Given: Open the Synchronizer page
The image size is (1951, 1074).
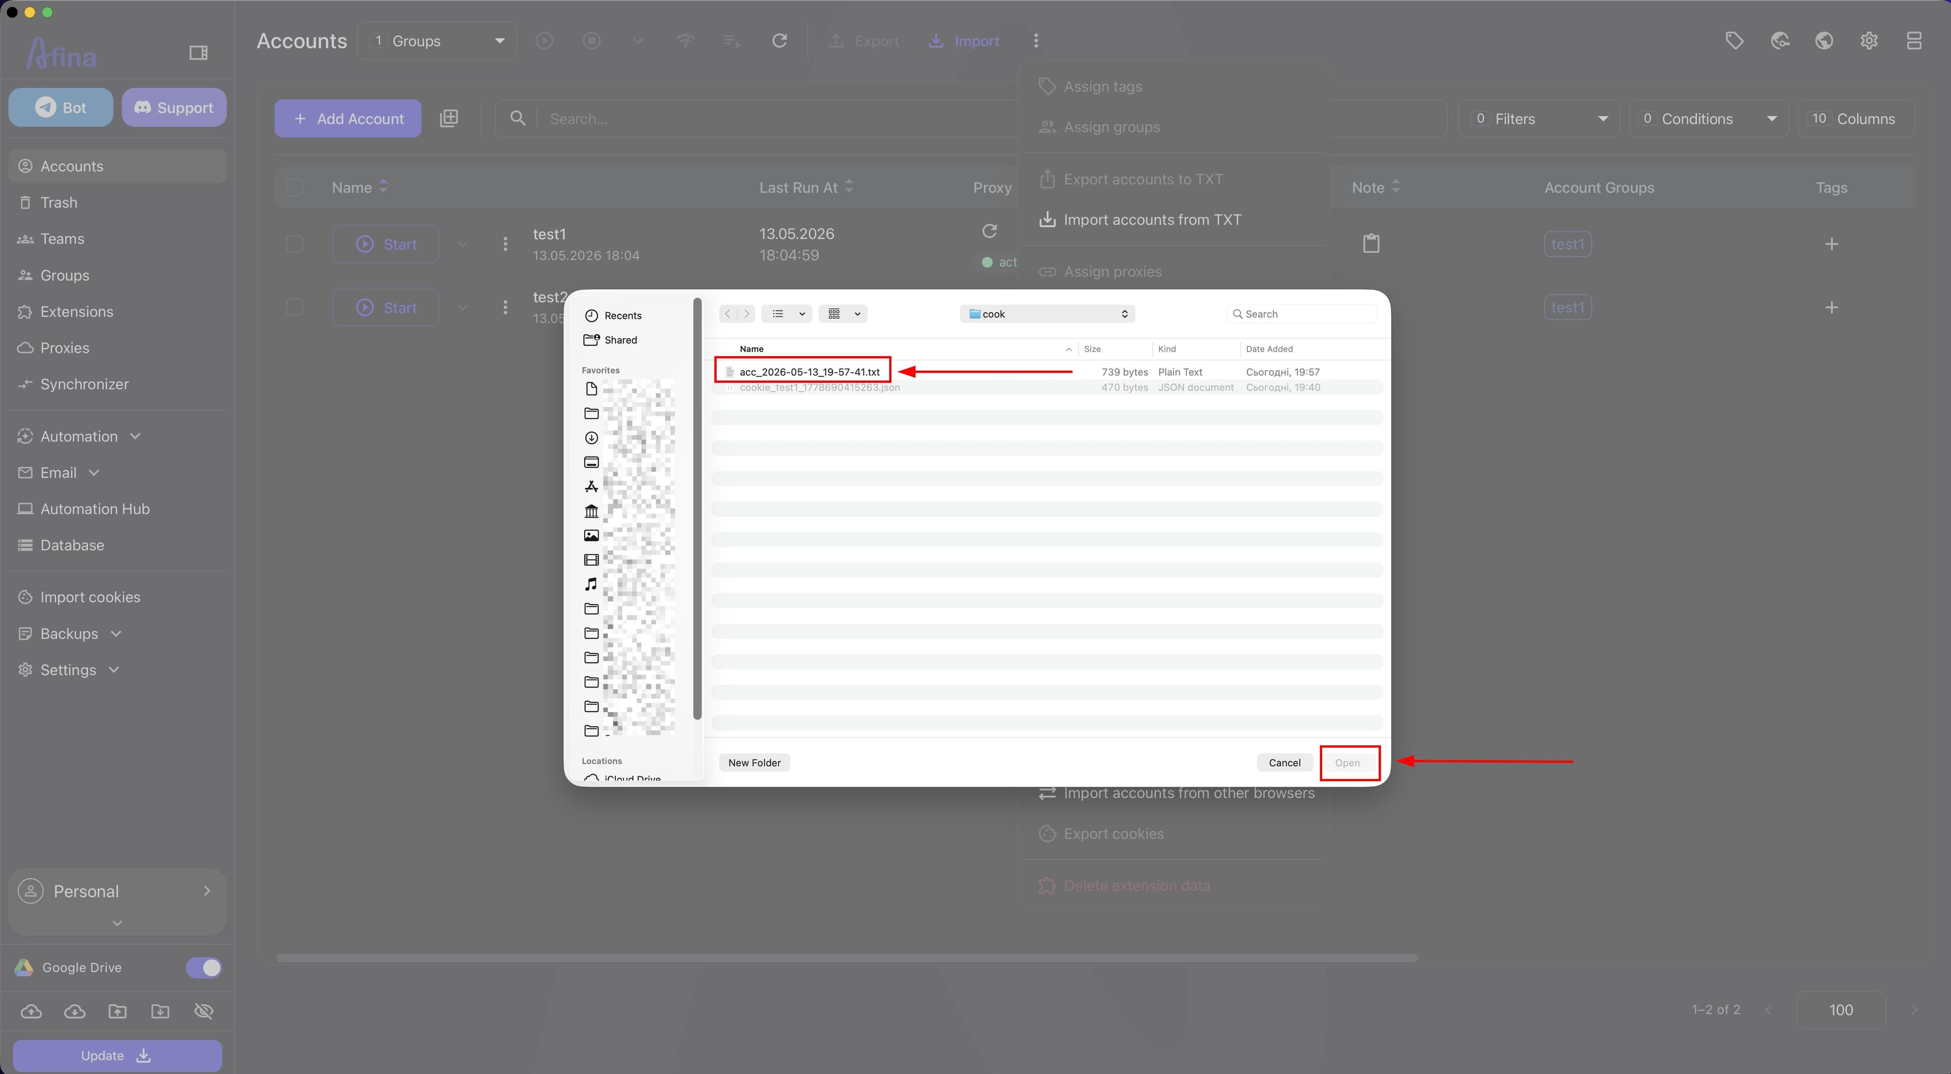Looking at the screenshot, I should 117,384.
